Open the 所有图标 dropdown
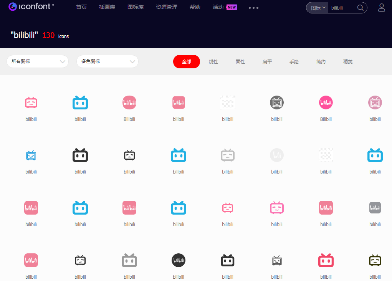392x281 pixels. pyautogui.click(x=38, y=61)
